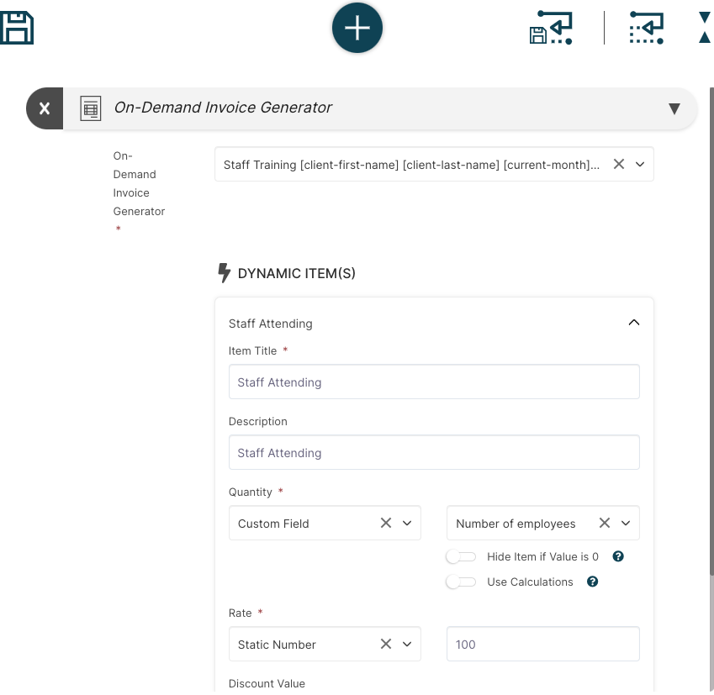Enable the Use Calculations switch
The height and width of the screenshot is (695, 714).
pyautogui.click(x=461, y=582)
